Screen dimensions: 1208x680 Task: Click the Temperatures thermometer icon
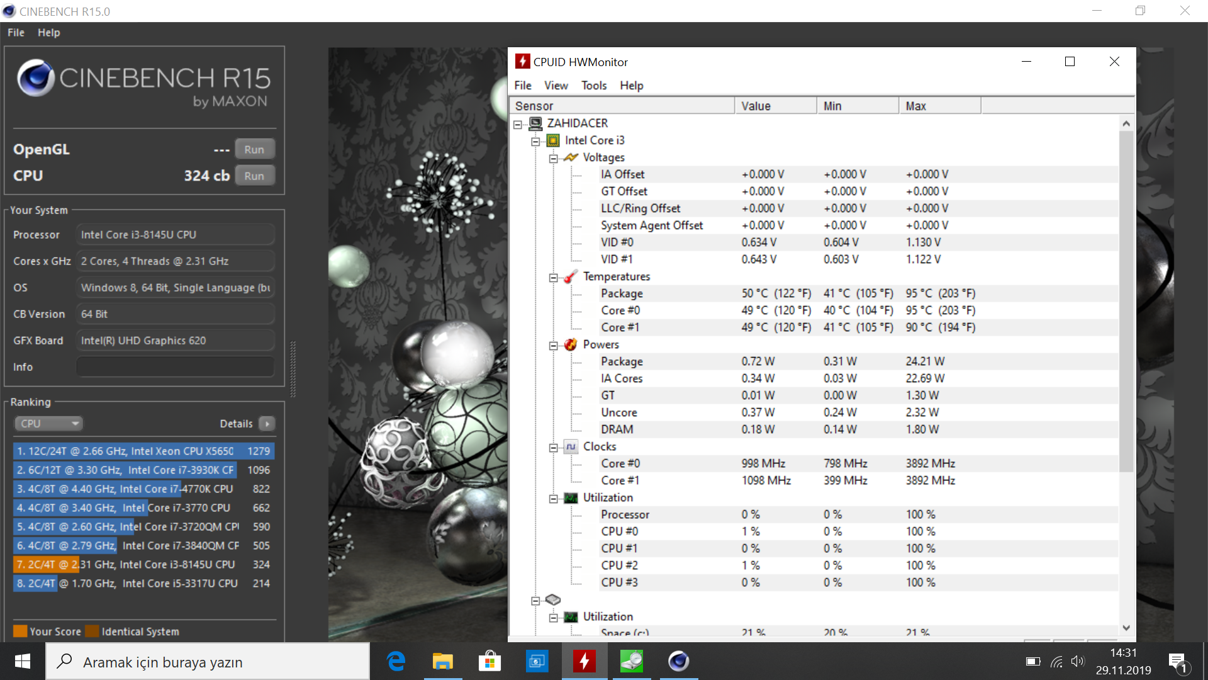(x=571, y=276)
